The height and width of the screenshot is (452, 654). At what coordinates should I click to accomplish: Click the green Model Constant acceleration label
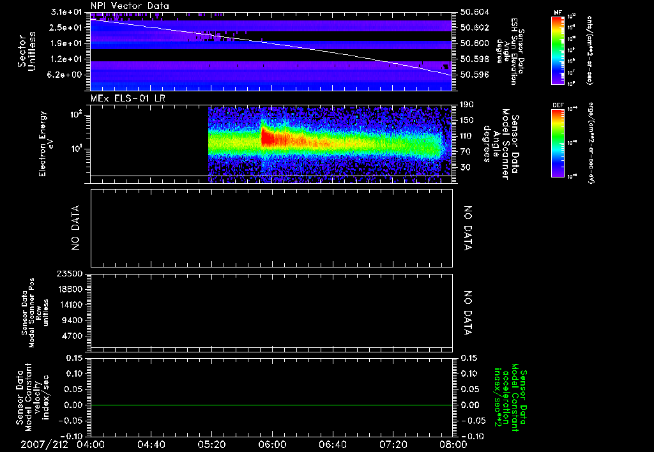[x=510, y=397]
